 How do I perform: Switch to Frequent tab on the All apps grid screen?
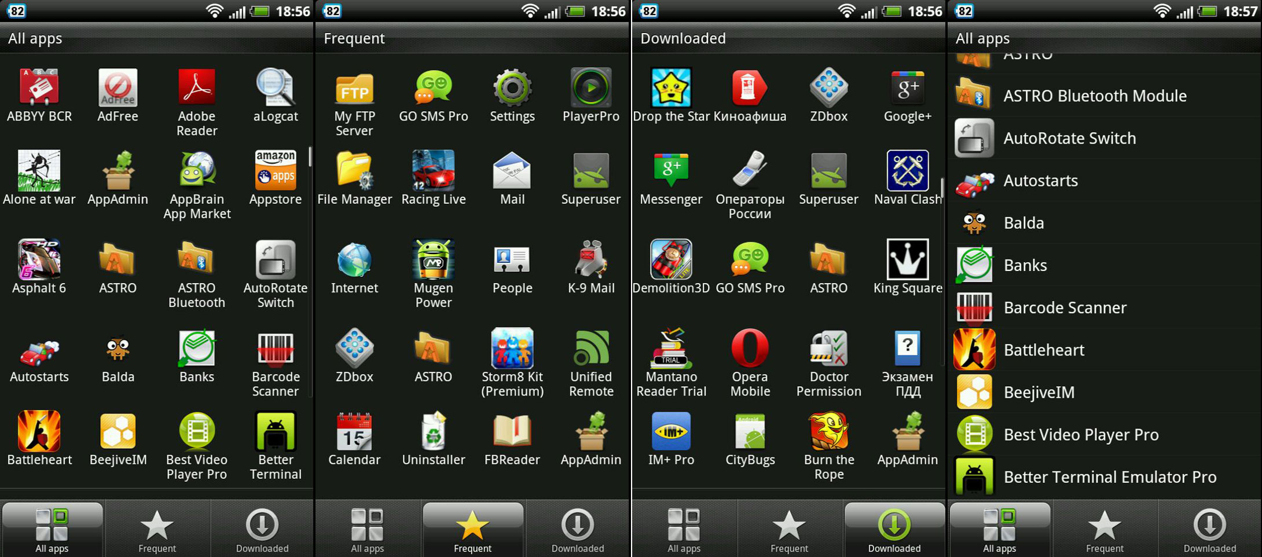(x=157, y=530)
